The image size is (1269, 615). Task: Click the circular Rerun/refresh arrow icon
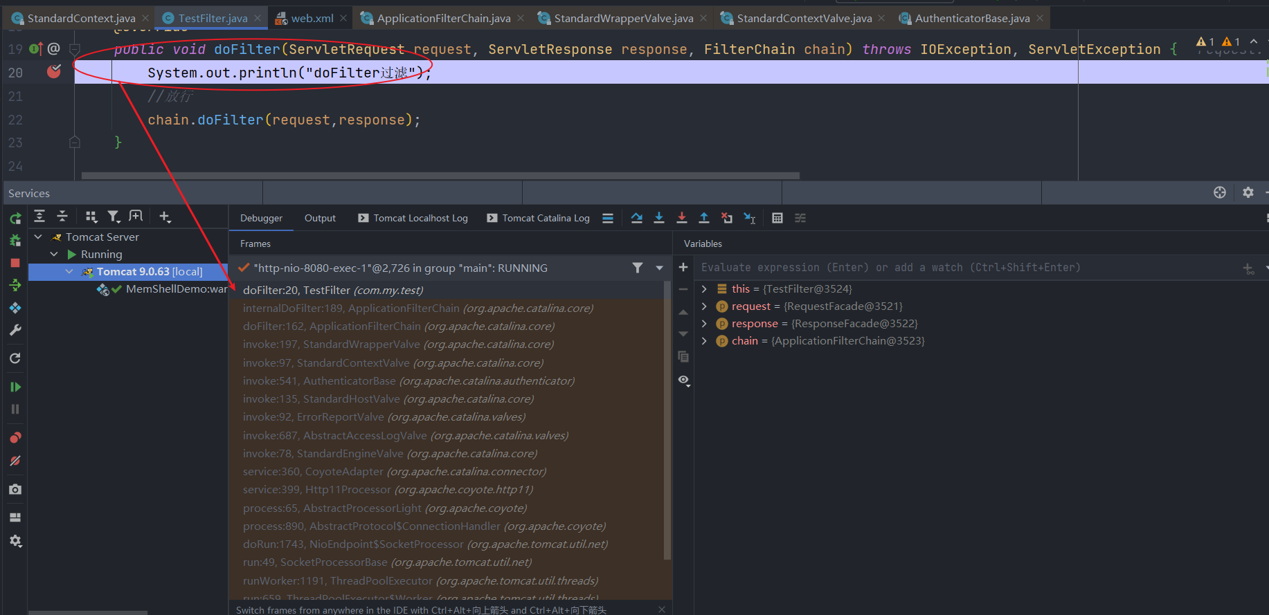pyautogui.click(x=15, y=358)
